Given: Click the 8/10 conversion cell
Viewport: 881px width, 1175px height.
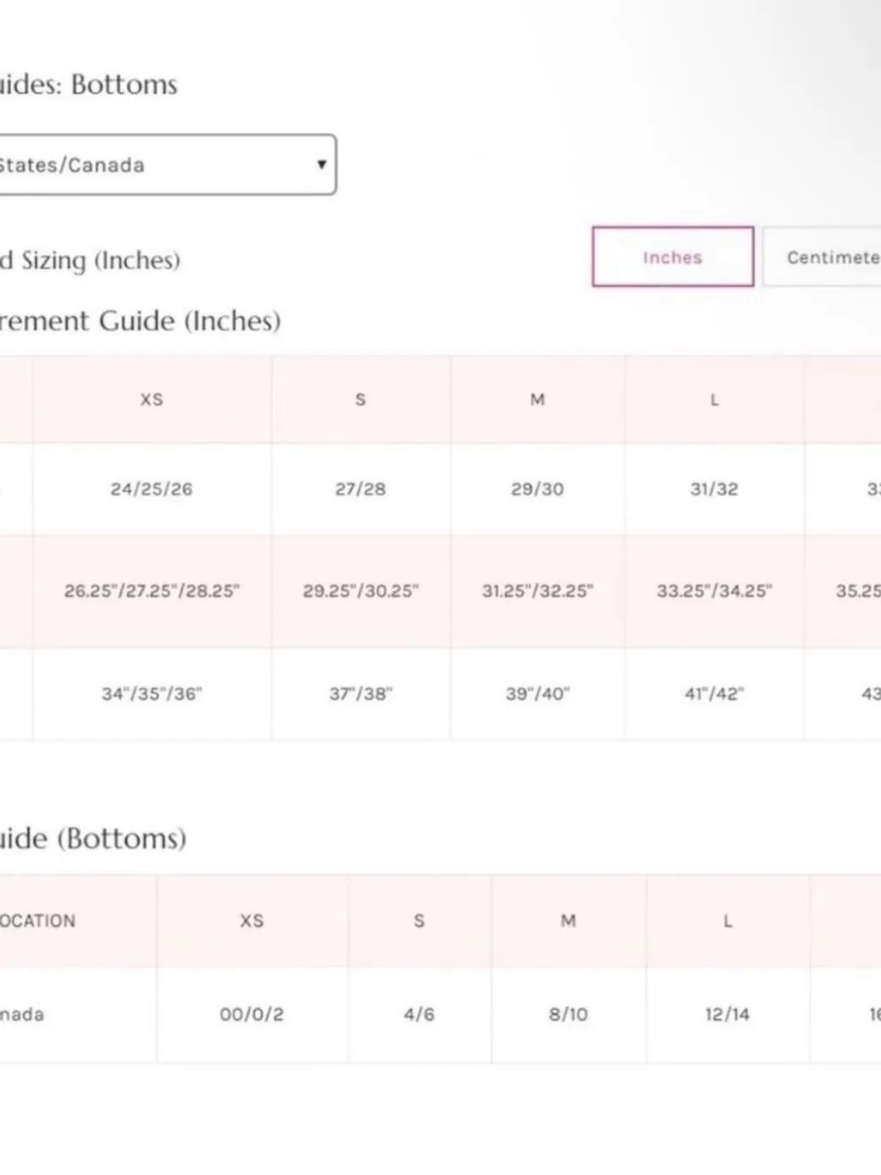Looking at the screenshot, I should pos(569,1014).
